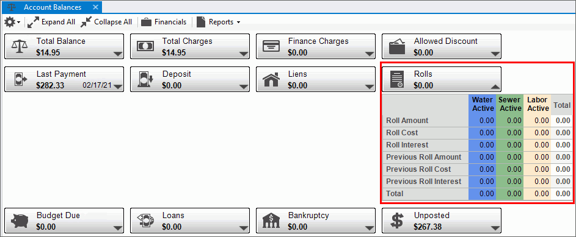Click the Liens house icon

coord(271,79)
